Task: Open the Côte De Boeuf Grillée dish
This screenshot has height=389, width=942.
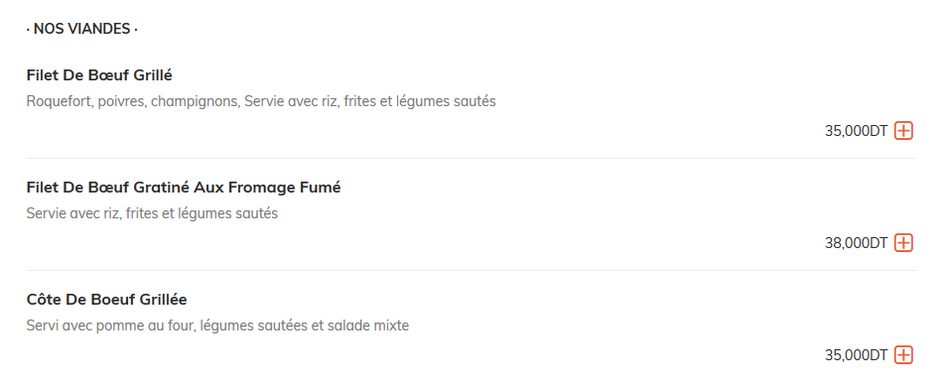Action: click(x=106, y=299)
